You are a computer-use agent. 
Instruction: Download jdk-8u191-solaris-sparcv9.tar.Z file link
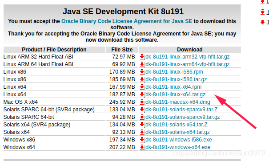(181, 110)
